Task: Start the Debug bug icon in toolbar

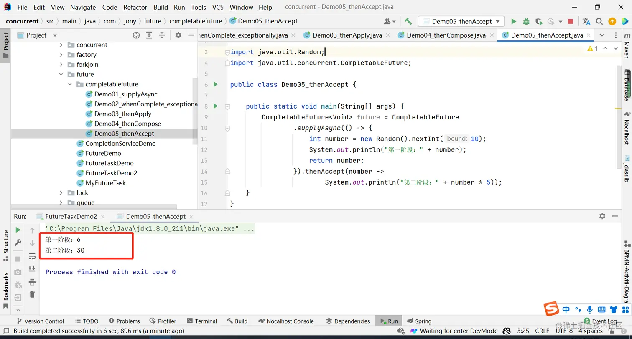Action: point(526,21)
